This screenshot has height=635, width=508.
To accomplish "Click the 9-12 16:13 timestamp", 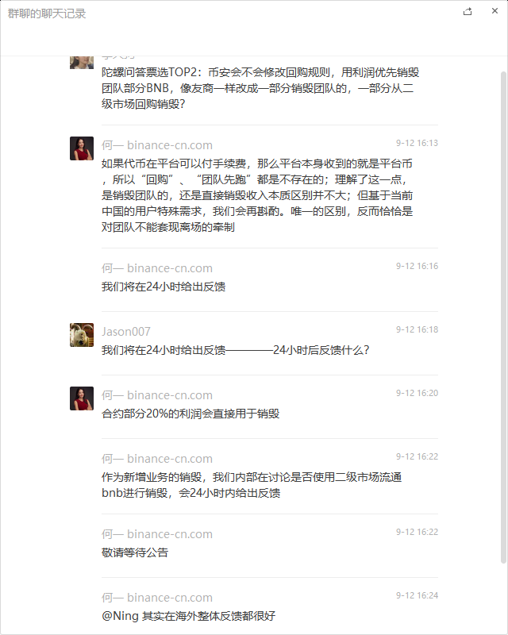I will (417, 143).
